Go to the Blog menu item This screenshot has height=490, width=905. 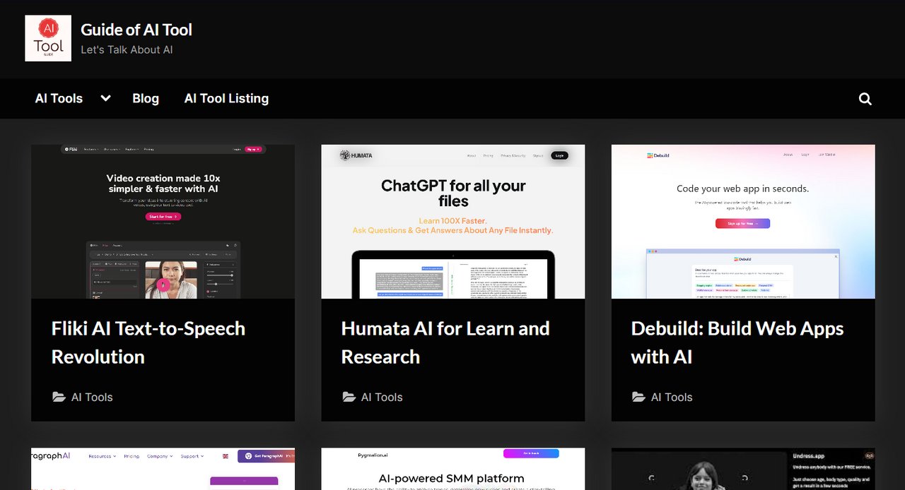click(x=146, y=98)
